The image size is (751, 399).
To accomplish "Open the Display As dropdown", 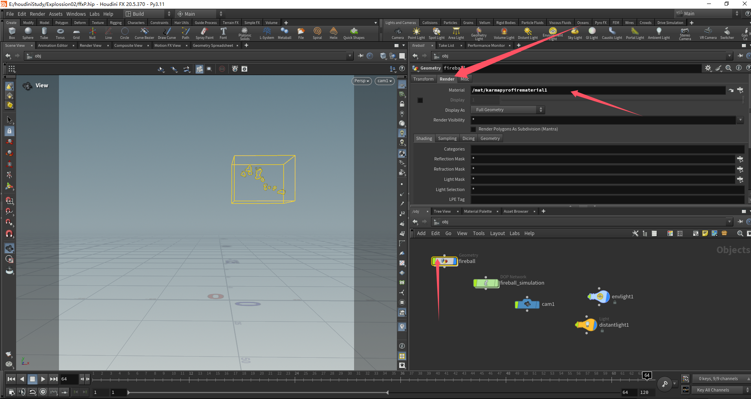I will coord(508,110).
